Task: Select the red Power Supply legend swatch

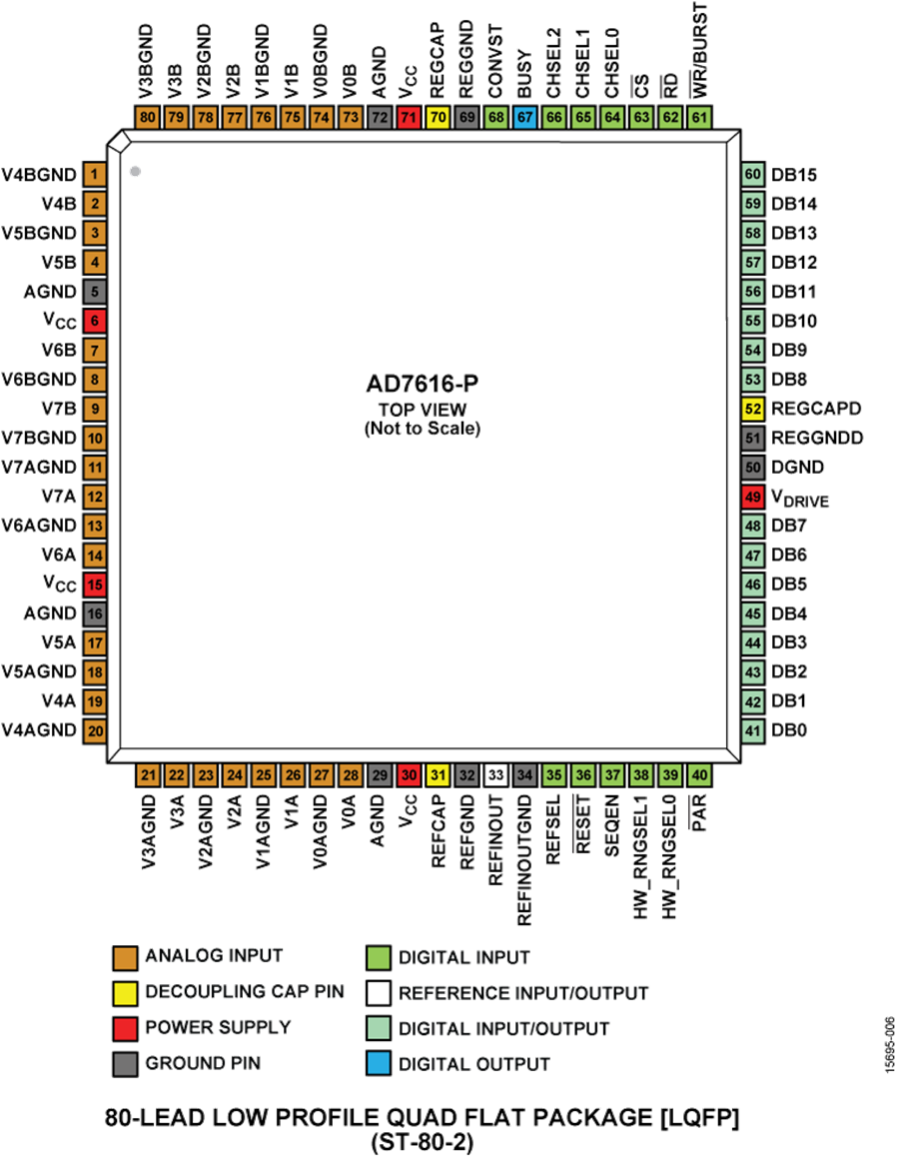Action: pyautogui.click(x=125, y=1028)
